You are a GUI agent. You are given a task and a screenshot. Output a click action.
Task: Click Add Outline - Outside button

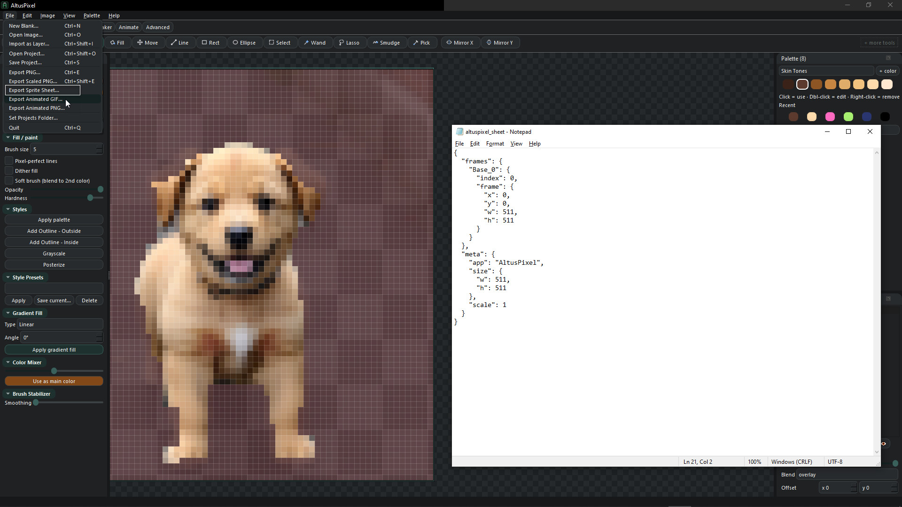point(54,231)
